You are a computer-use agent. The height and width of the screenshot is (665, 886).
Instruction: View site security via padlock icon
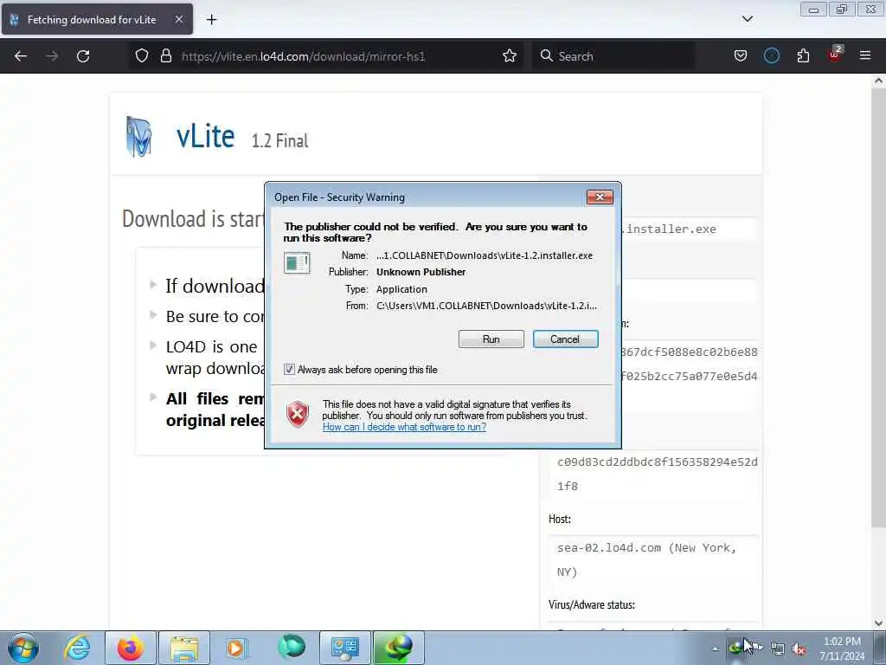click(165, 56)
